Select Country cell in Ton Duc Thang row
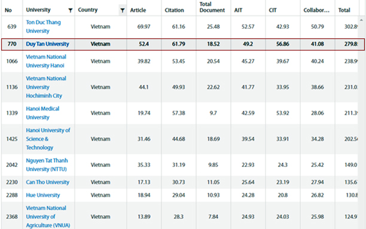Viewport: 366px width, 229px height. coord(100,26)
